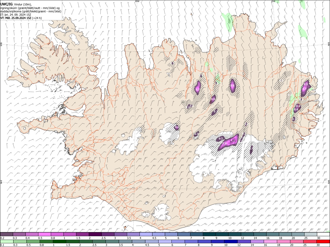Select bright pink snow swatch between 0.5 and 0.8

44,234
